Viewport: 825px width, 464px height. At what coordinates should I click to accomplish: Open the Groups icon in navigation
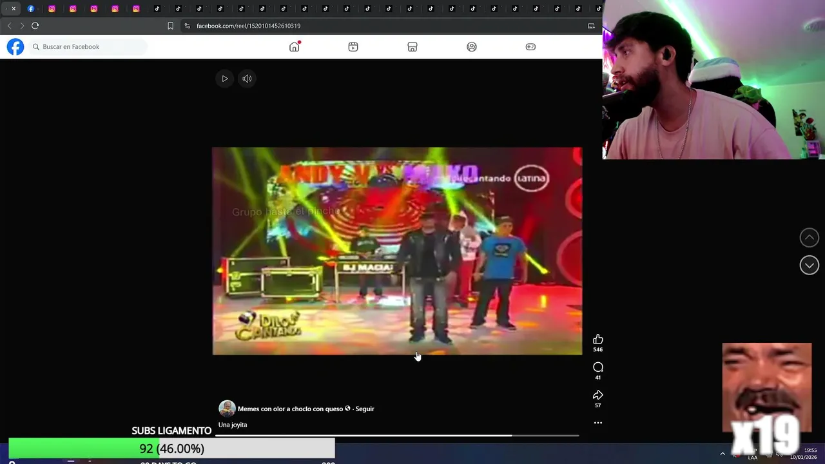pyautogui.click(x=472, y=46)
